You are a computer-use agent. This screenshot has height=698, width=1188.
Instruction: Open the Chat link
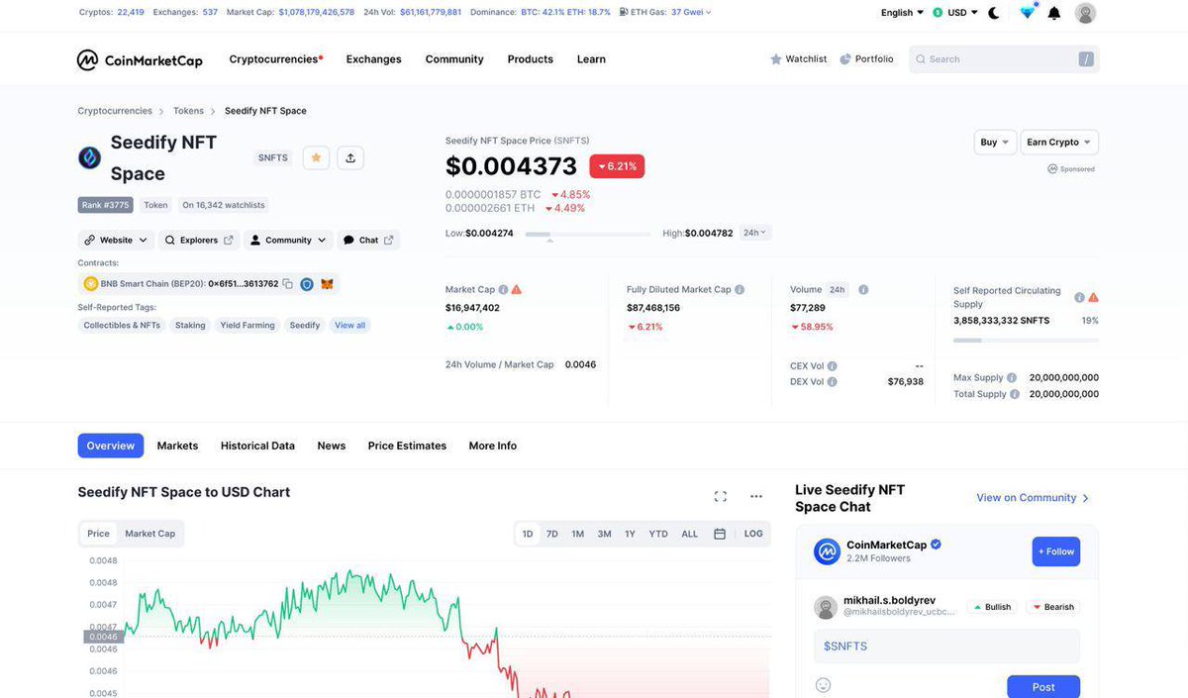368,240
